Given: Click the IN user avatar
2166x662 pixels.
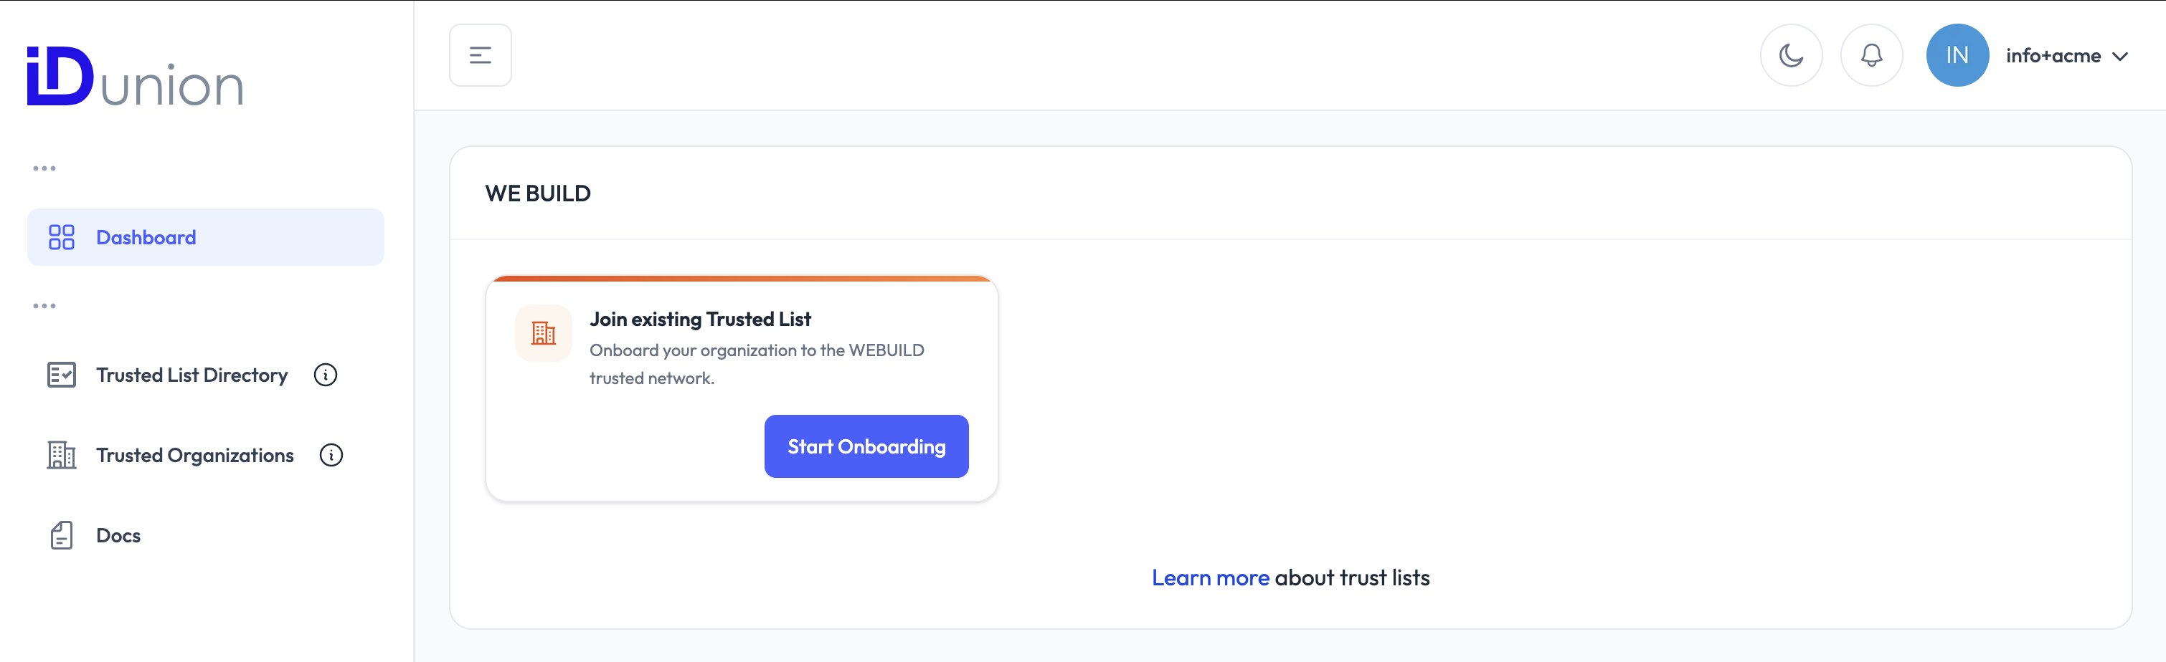Looking at the screenshot, I should (1957, 55).
